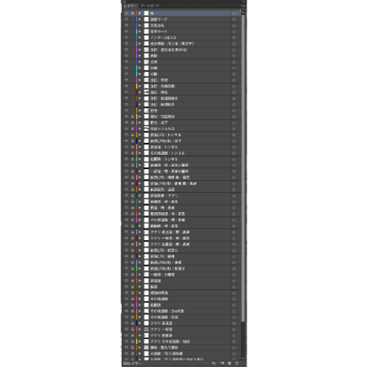Unlock the その他道路：石段 layer
The width and height of the screenshot is (367, 367).
(132, 318)
